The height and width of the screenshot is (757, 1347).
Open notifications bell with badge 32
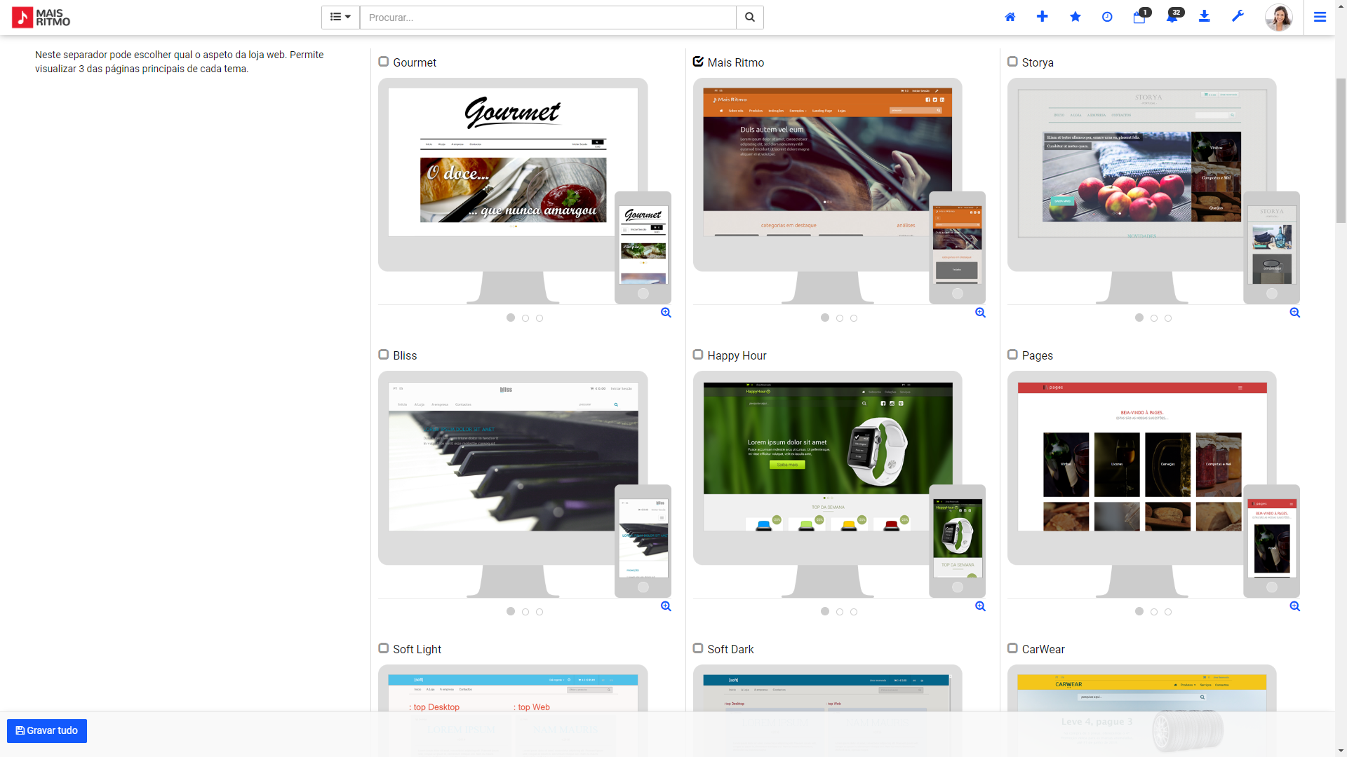(x=1173, y=17)
